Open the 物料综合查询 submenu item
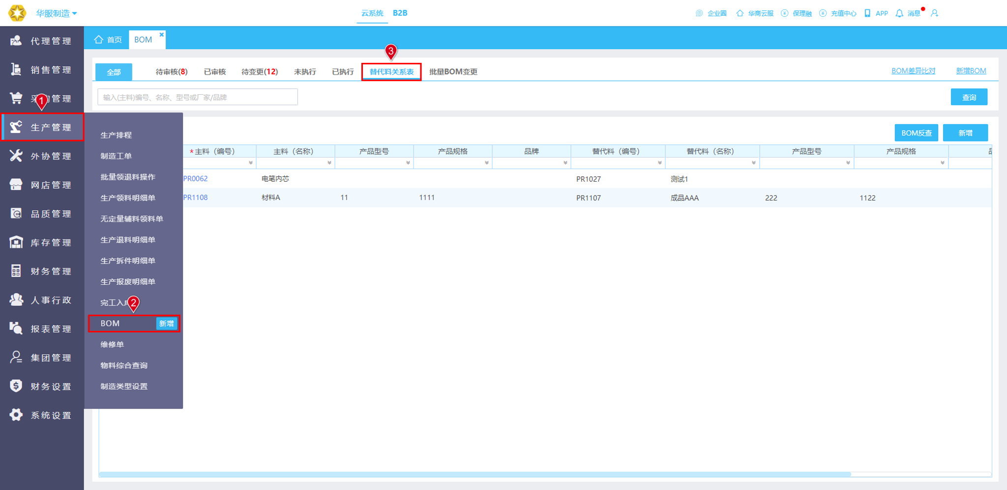This screenshot has height=490, width=1007. [x=124, y=365]
